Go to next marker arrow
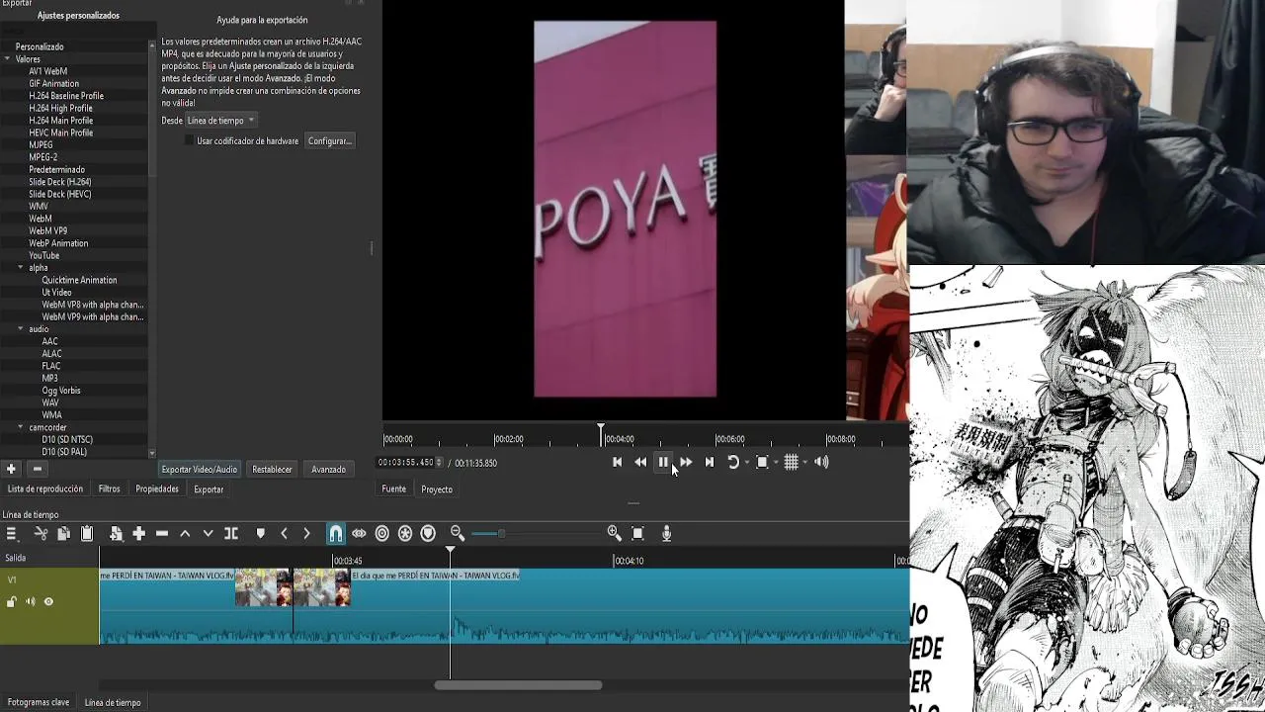The width and height of the screenshot is (1265, 712). coord(306,534)
